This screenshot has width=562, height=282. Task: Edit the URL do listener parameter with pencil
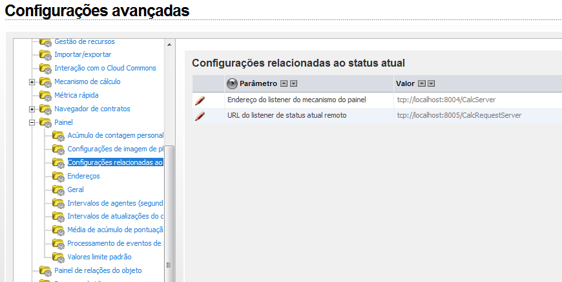(200, 116)
